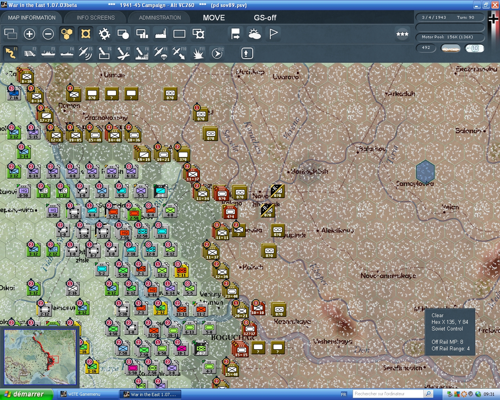
Task: Click the snowy terrain indicator pill
Action: coord(450,48)
